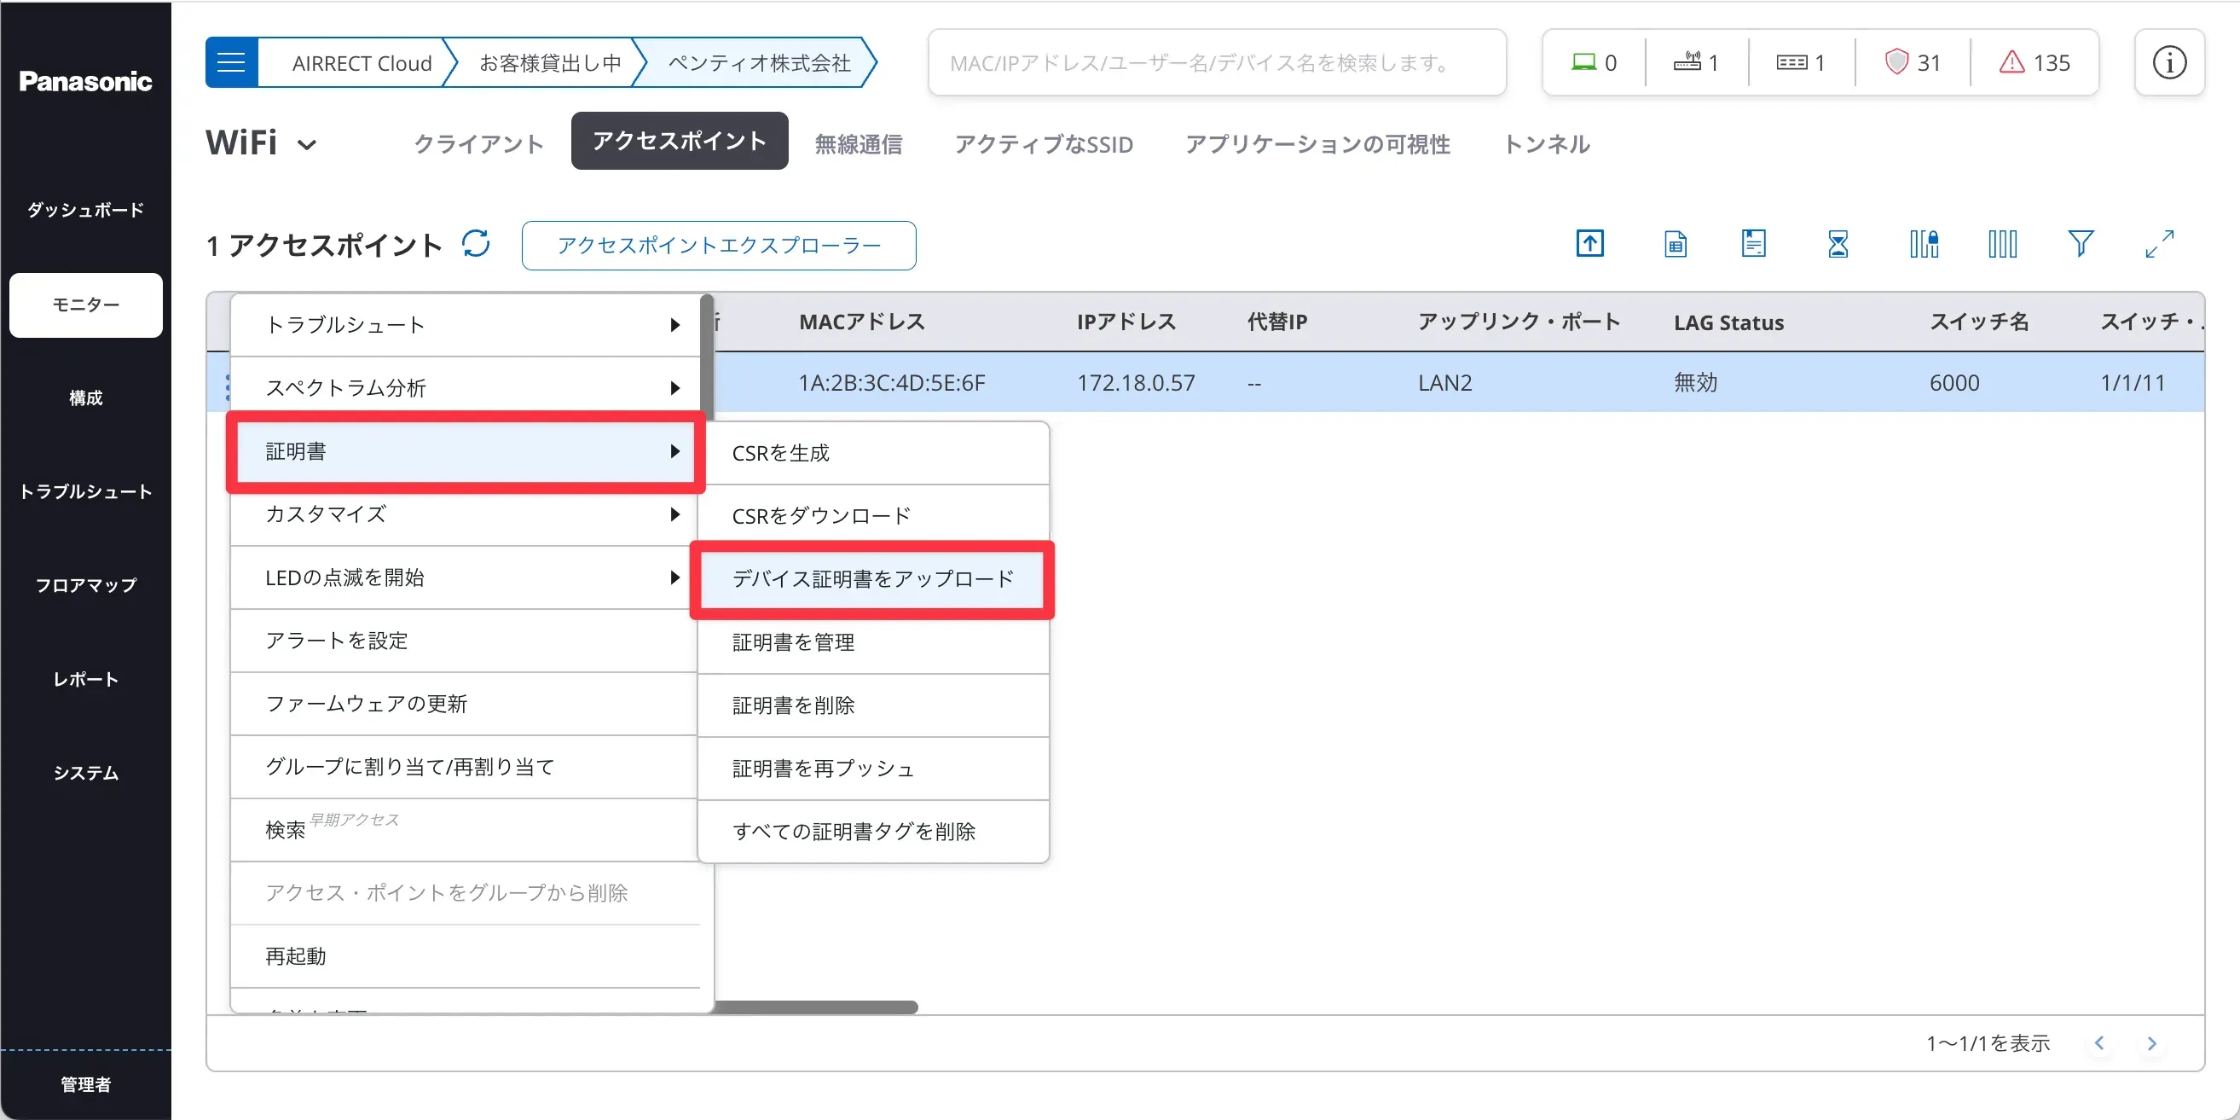This screenshot has height=1120, width=2240.
Task: Click the refresh icon beside 1 アクセスポイント
Action: point(476,244)
